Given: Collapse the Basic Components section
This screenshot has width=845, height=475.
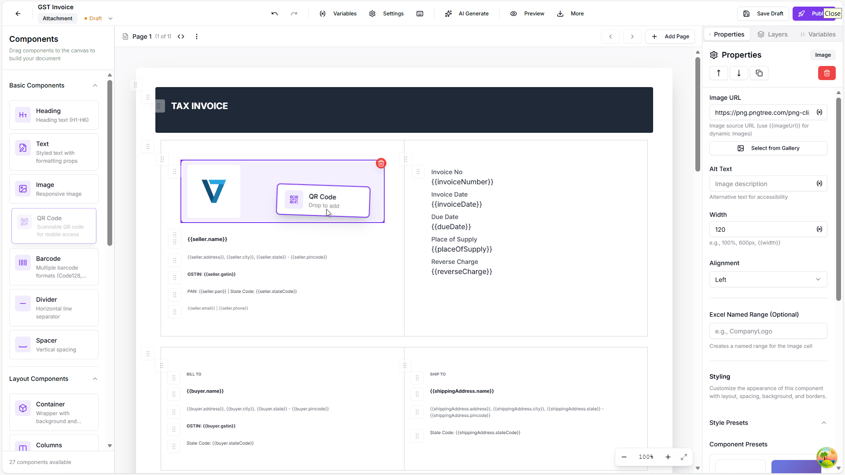Looking at the screenshot, I should (95, 85).
